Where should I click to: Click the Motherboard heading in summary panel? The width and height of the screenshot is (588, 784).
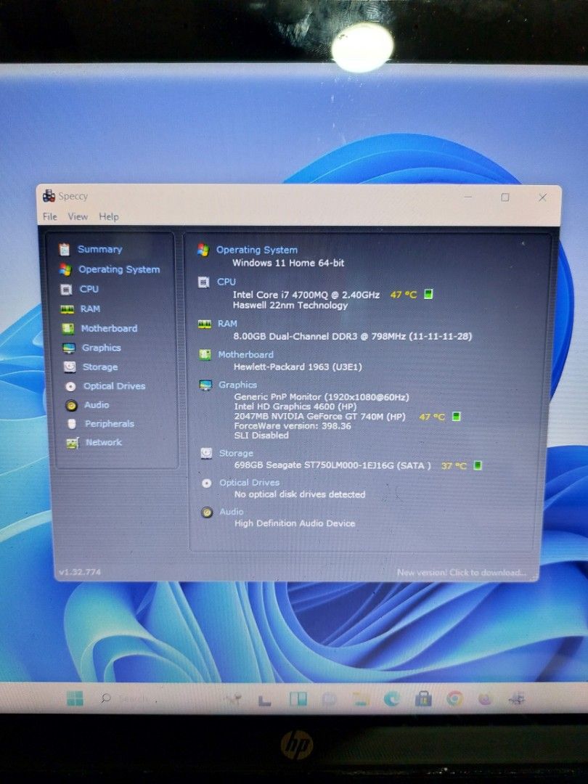click(245, 354)
